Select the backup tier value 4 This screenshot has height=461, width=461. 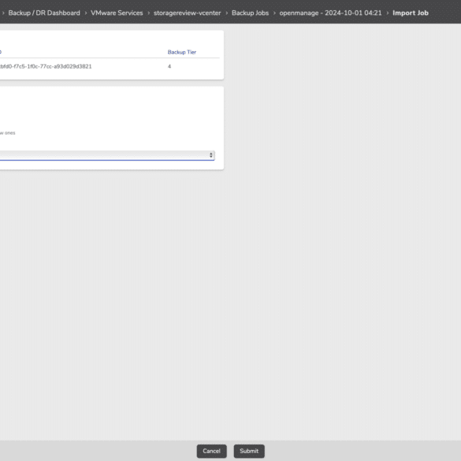169,66
